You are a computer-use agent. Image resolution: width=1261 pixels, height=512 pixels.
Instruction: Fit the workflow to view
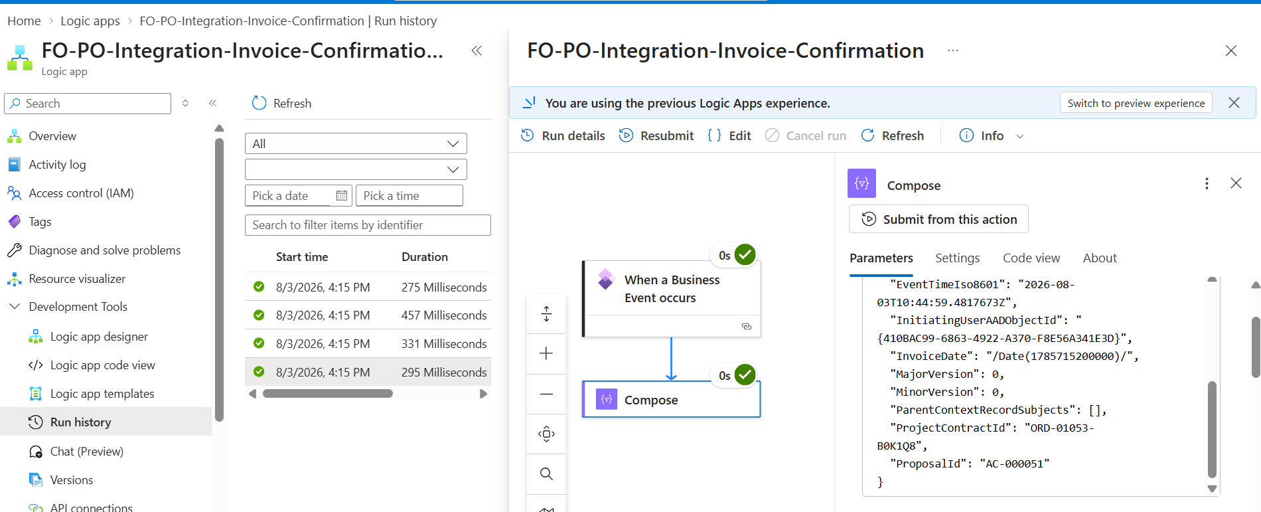(546, 434)
